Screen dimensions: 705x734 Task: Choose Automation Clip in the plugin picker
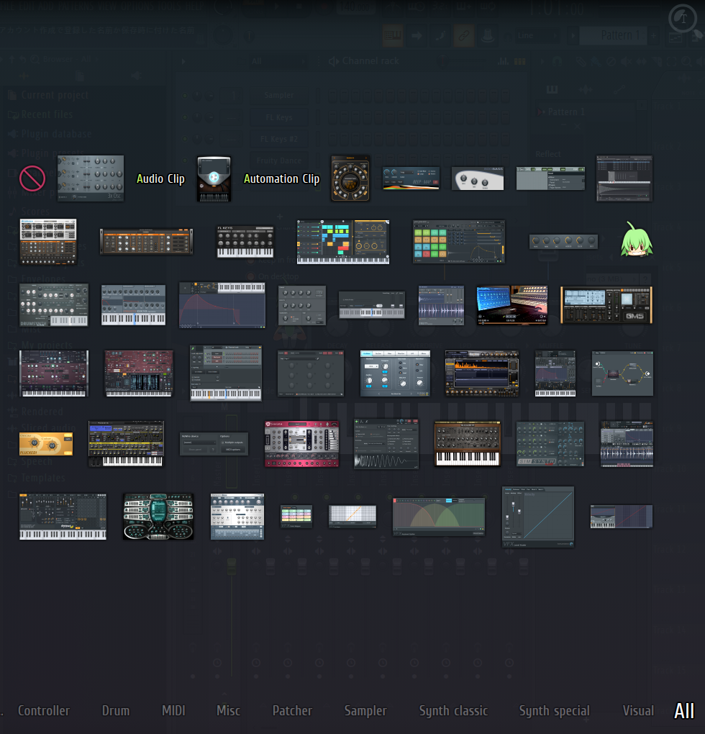(x=281, y=178)
